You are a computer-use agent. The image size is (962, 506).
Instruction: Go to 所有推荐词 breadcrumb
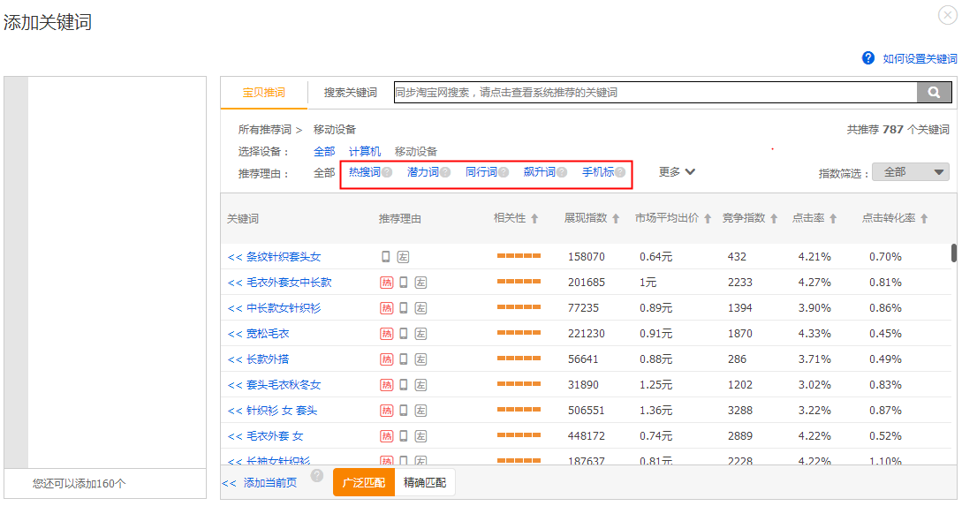[264, 130]
